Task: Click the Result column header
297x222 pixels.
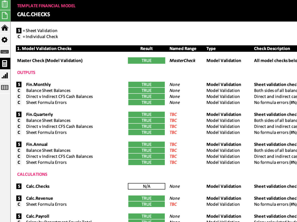Action: pos(146,49)
